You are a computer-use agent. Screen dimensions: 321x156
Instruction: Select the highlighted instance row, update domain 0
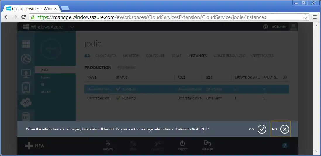pos(187,89)
